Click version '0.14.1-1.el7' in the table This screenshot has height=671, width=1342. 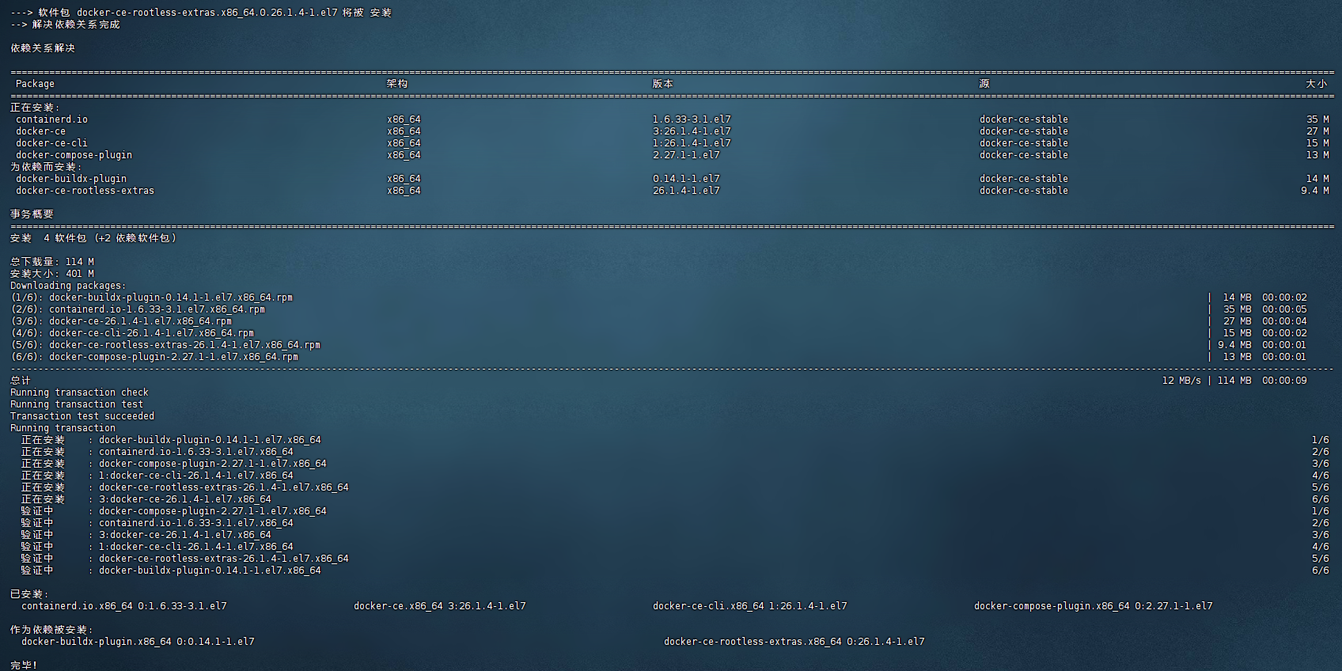(686, 179)
